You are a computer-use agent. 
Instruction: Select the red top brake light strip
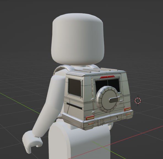pyautogui.click(x=107, y=77)
